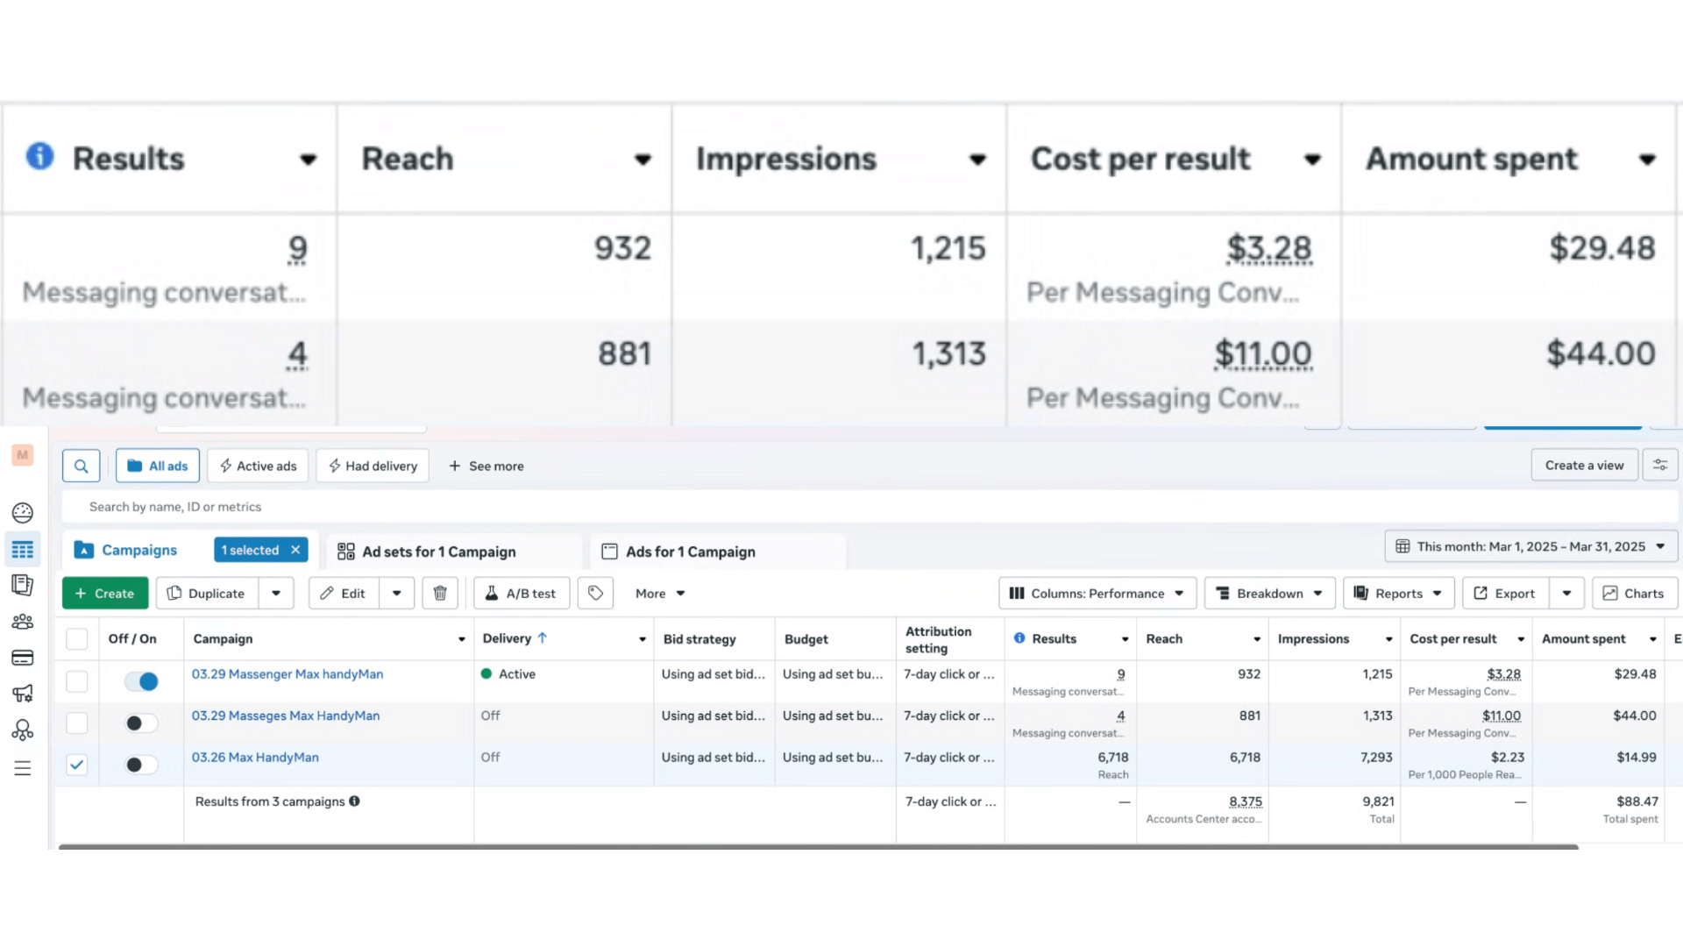The image size is (1683, 947).
Task: Check the select-all campaigns header checkbox
Action: (77, 639)
